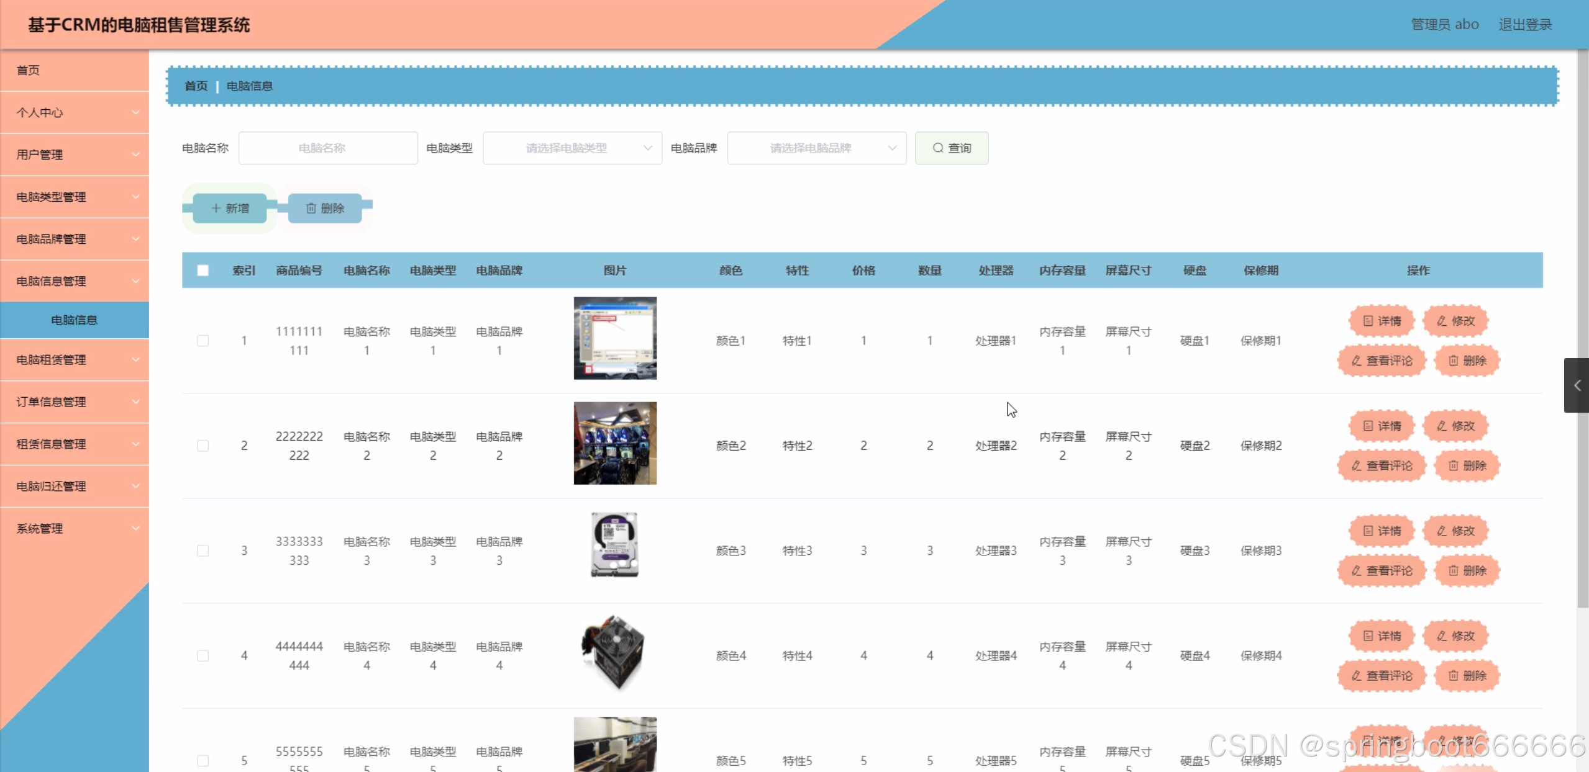1589x772 pixels.
Task: Click the 电脑名称 search input field
Action: (328, 148)
